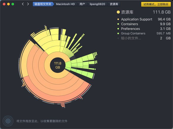
Task: Click the 111.8 GB center of the sunburst
Action: point(57,65)
